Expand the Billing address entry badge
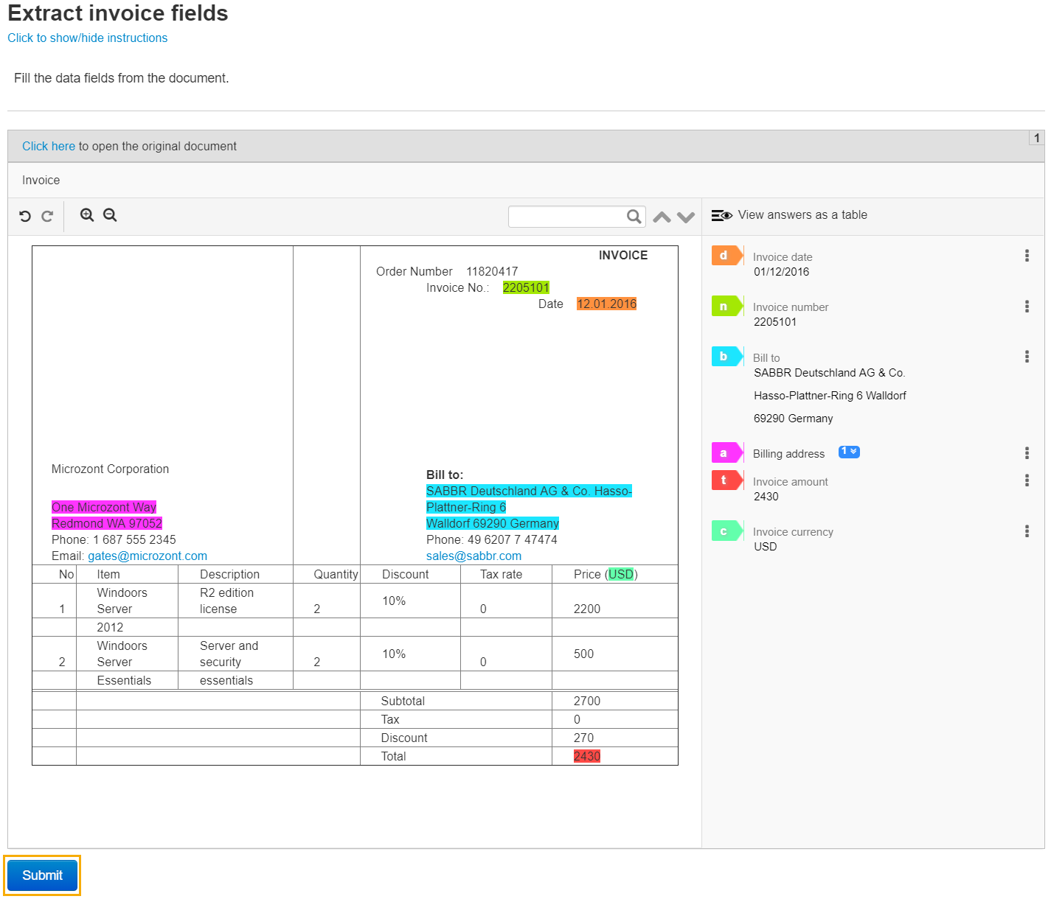The height and width of the screenshot is (899, 1051). (849, 452)
